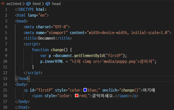The height and width of the screenshot is (110, 174).
Task: Click line number 1 in gutter
Action: point(6,10)
